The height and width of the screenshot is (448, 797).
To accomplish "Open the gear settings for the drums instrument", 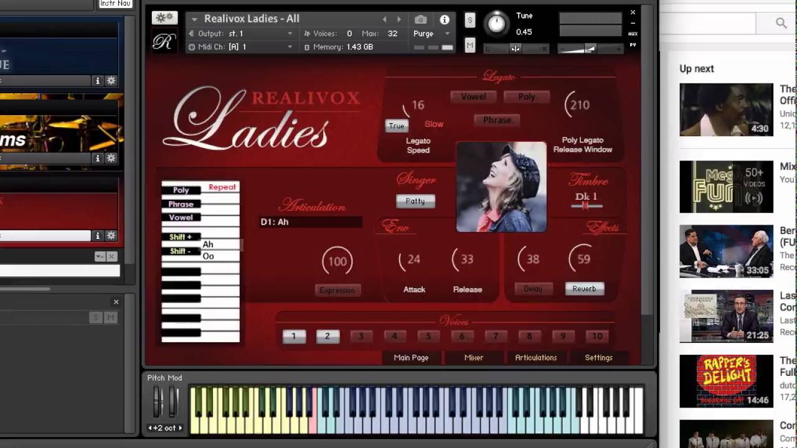I will point(111,158).
